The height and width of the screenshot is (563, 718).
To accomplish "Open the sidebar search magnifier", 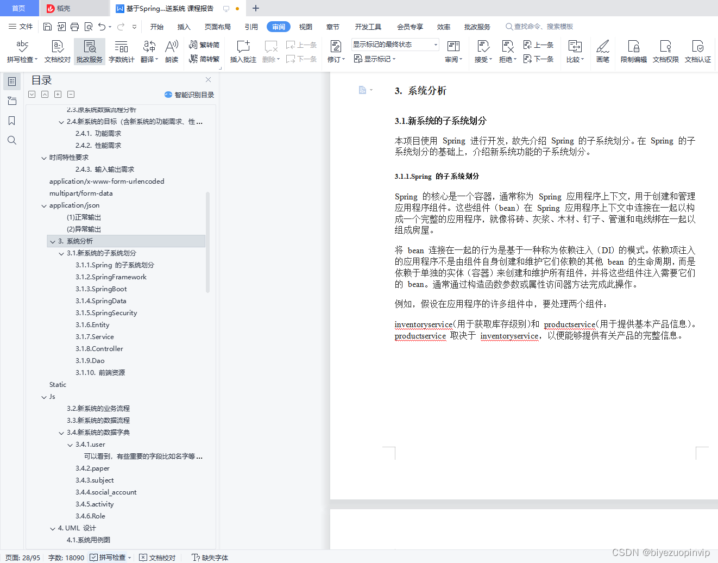I will click(x=11, y=140).
